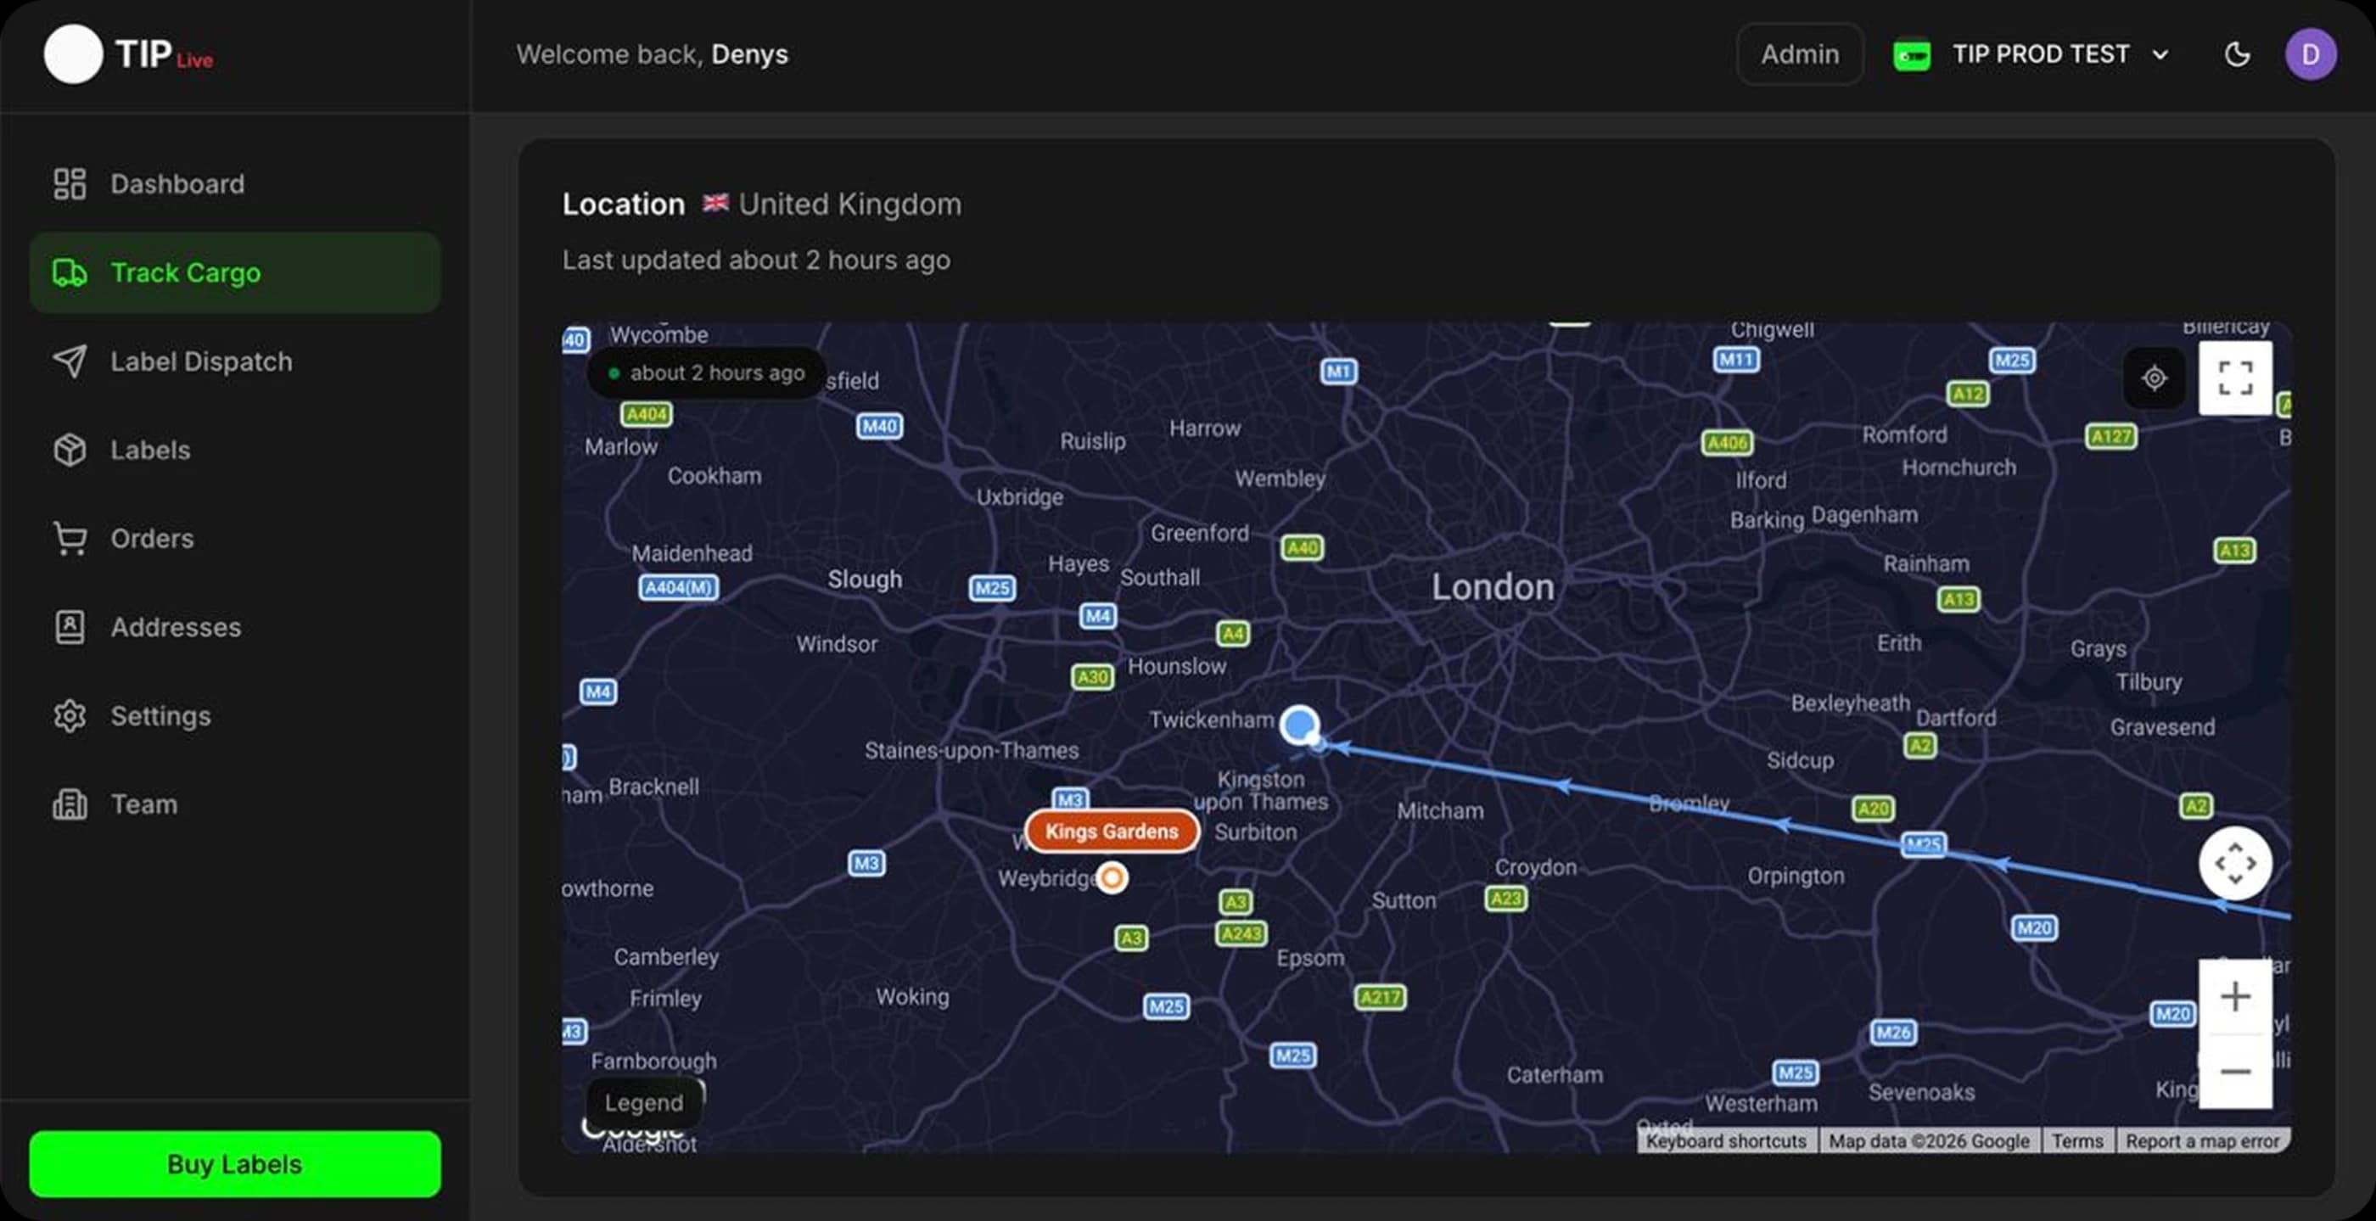The image size is (2376, 1221).
Task: Zoom in with the plus control
Action: (2235, 995)
